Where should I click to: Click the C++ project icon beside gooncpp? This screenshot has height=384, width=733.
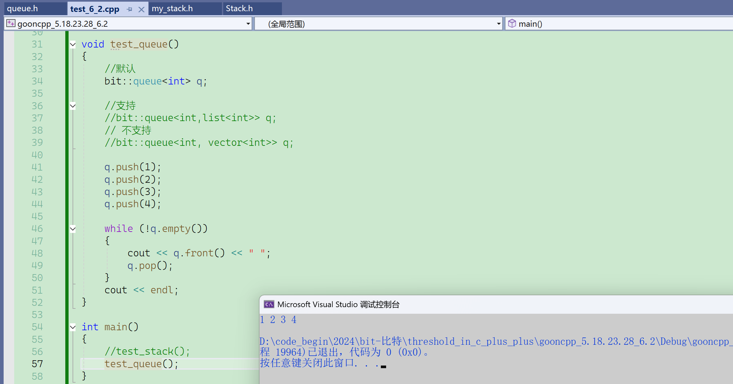click(11, 23)
